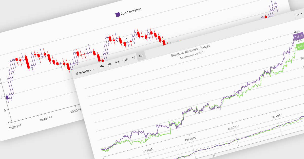Click the Indicators bar chart icon
Image resolution: width=304 pixels, height=159 pixels.
(77, 73)
